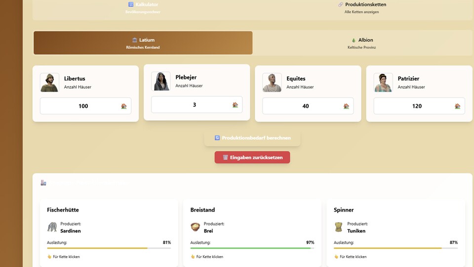Click the Plebejer portrait icon

click(160, 82)
